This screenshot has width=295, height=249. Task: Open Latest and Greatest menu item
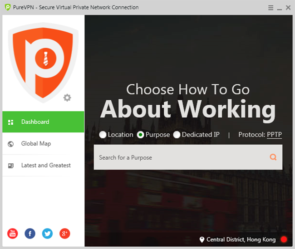43,166
